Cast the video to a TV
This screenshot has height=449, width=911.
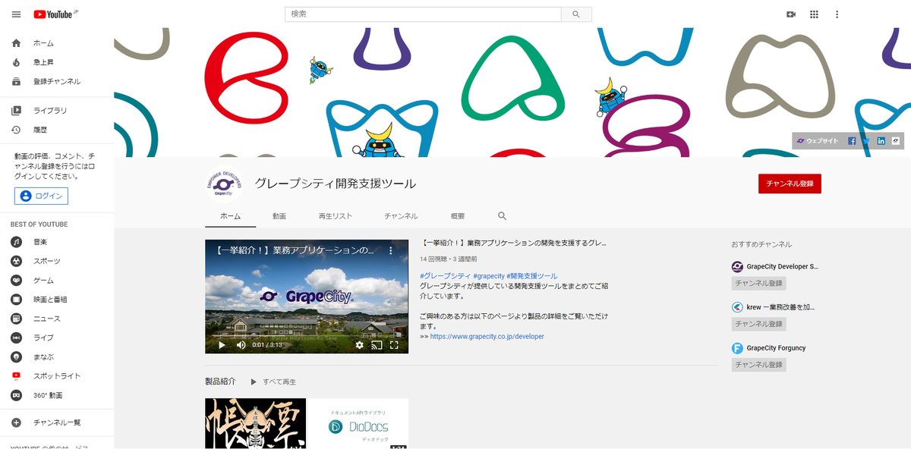click(x=377, y=344)
